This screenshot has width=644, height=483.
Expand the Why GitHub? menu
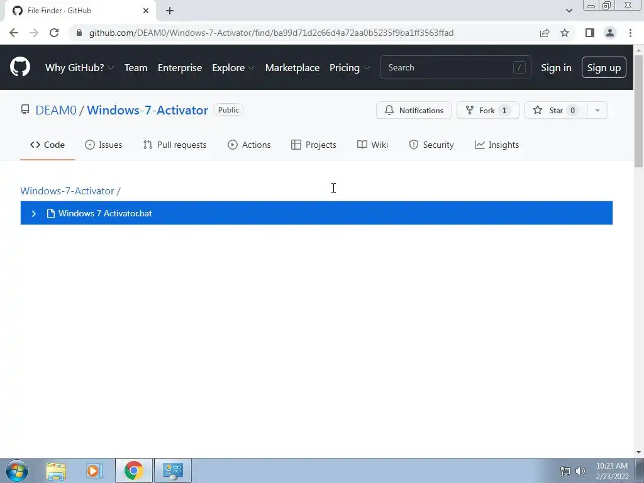pos(79,68)
